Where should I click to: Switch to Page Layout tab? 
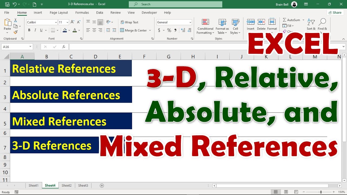(59, 12)
